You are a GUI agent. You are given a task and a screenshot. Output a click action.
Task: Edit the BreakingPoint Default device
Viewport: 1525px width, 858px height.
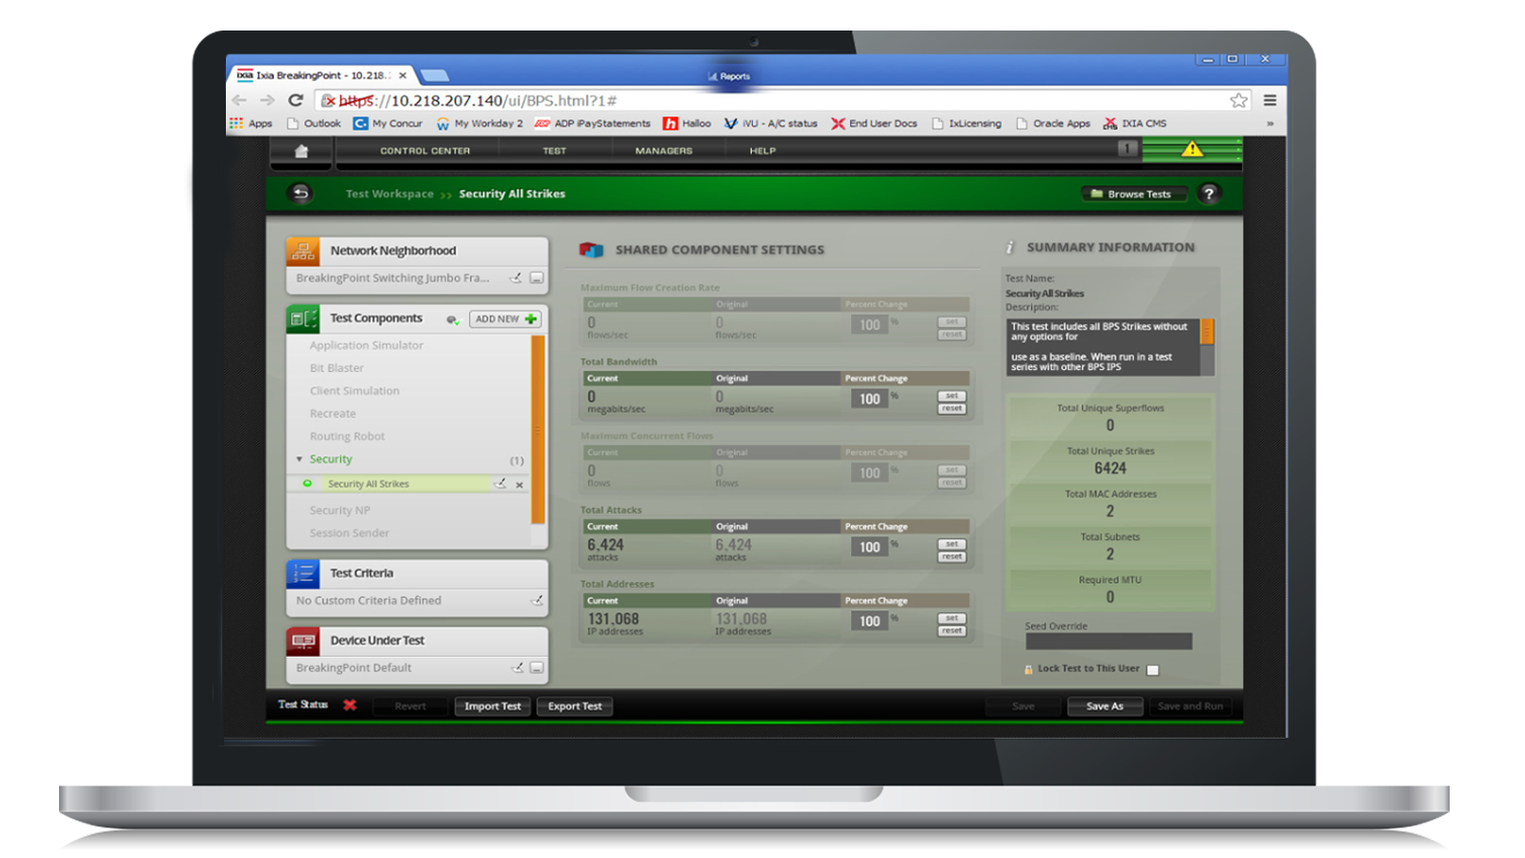coord(517,667)
